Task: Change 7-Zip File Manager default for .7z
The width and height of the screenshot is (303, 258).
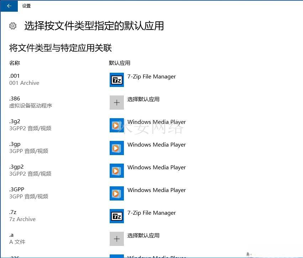Action: tap(152, 213)
